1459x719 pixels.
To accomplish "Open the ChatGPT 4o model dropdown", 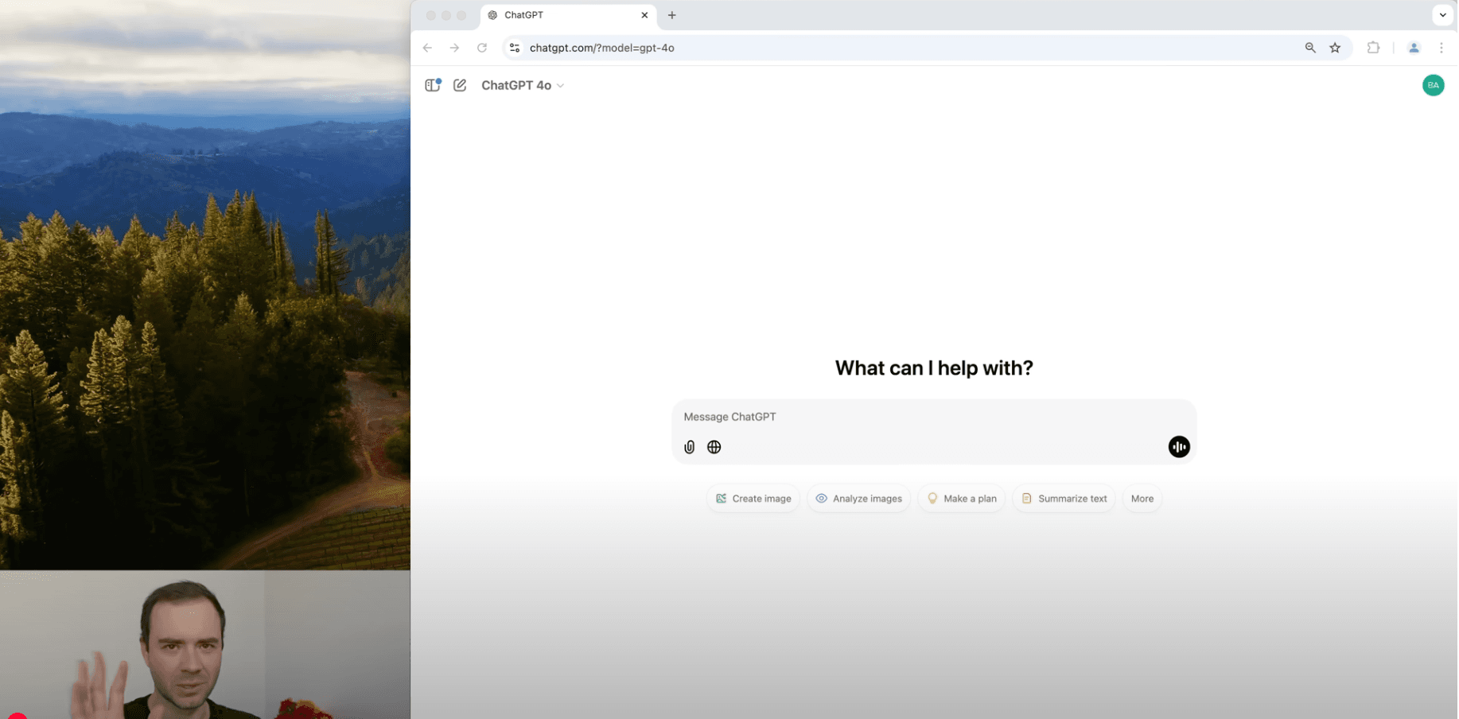I will tap(523, 85).
